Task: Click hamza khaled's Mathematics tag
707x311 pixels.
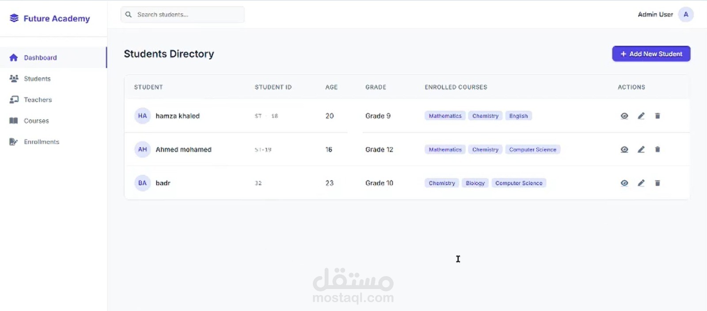Action: (x=445, y=116)
